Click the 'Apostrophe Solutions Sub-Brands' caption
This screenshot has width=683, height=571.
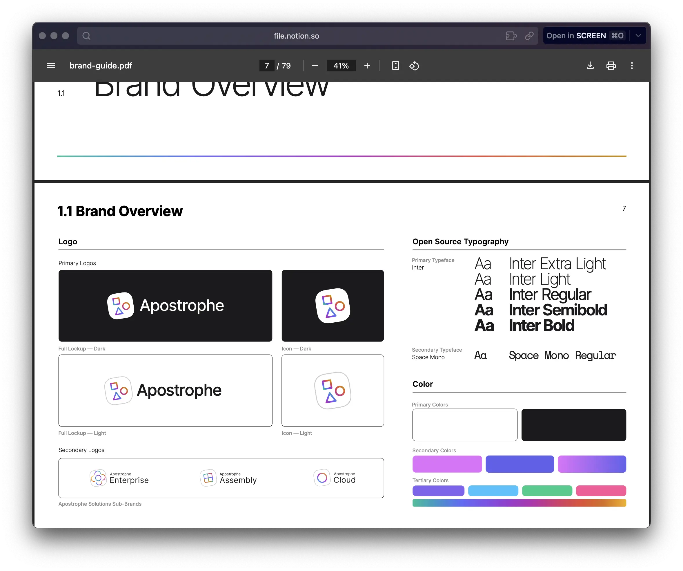[x=100, y=504]
